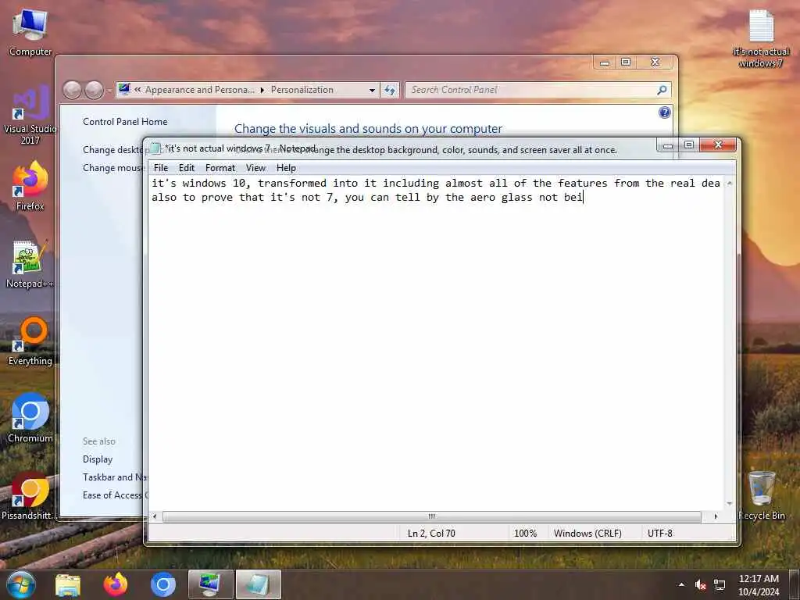
Task: Open Notepad Edit menu
Action: (186, 168)
